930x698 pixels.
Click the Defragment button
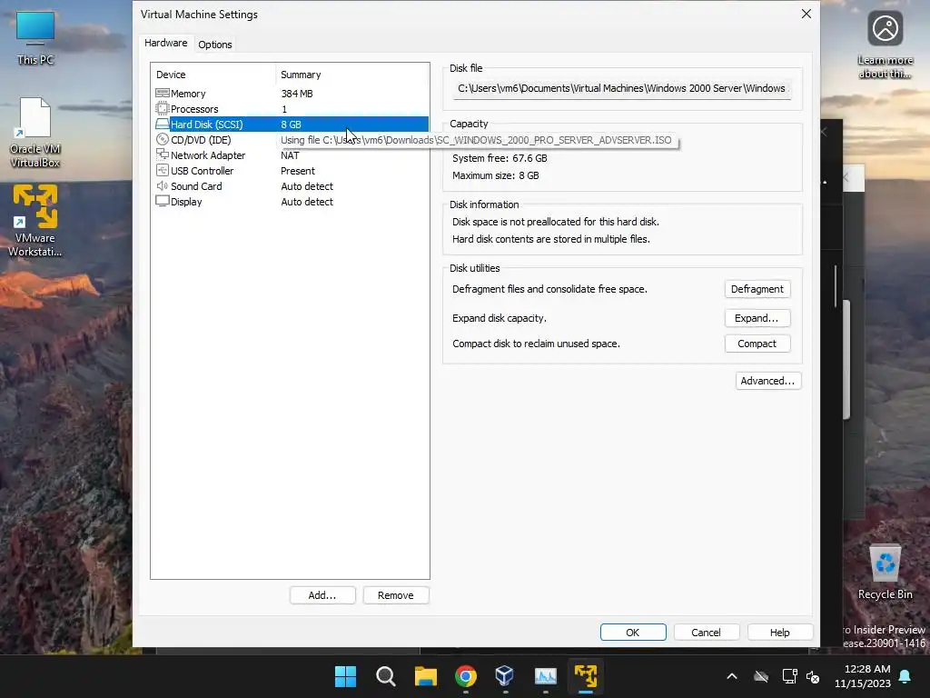pos(757,289)
